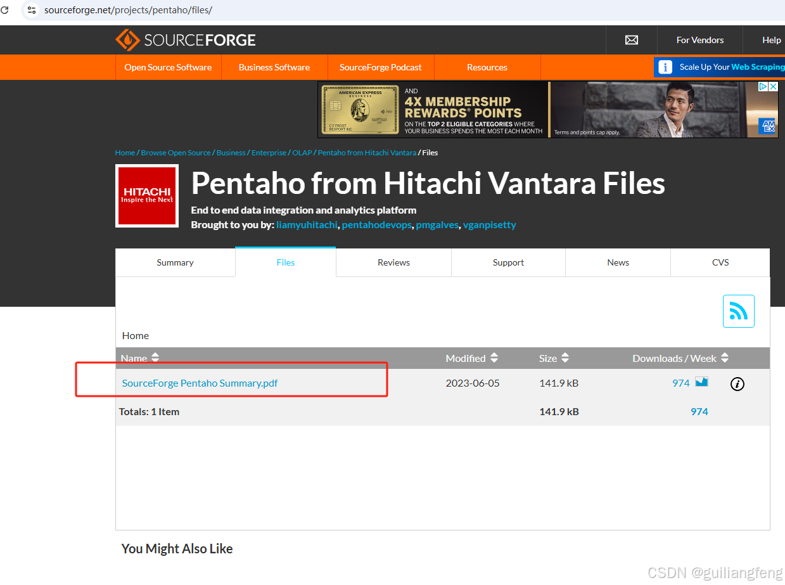This screenshot has height=585, width=785.
Task: Open pentahodevops user profile
Action: click(x=376, y=225)
